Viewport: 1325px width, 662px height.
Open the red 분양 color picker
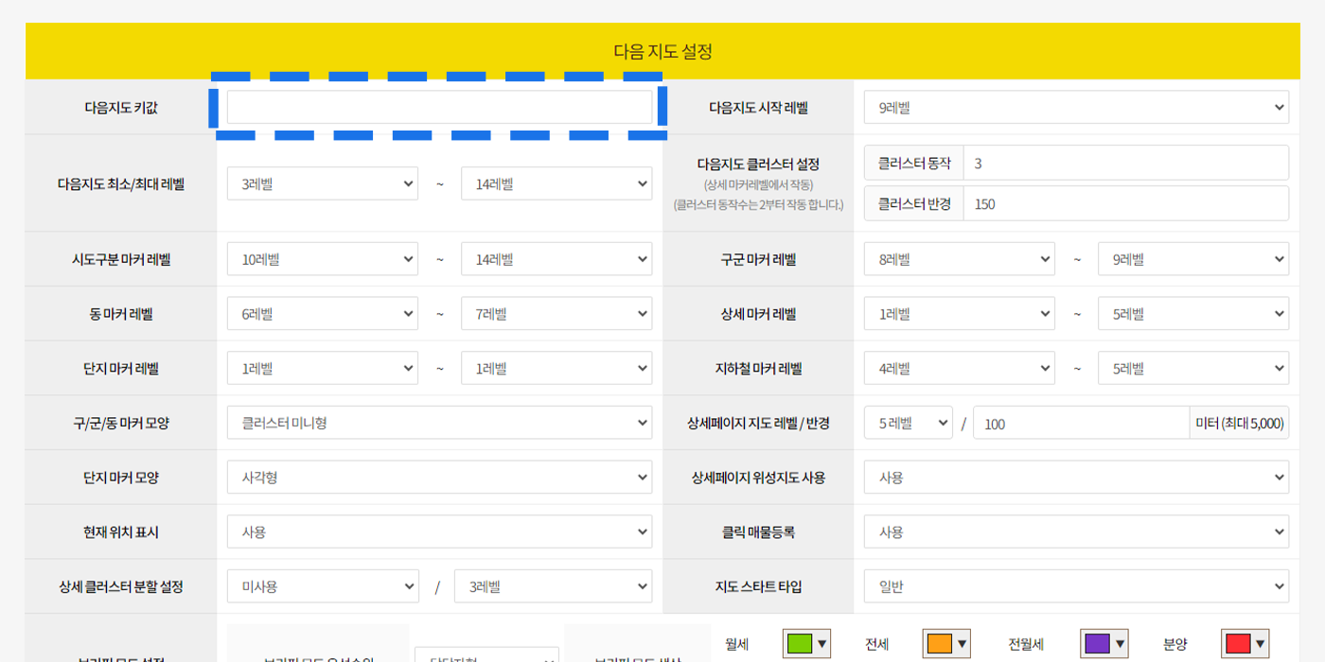click(1245, 644)
